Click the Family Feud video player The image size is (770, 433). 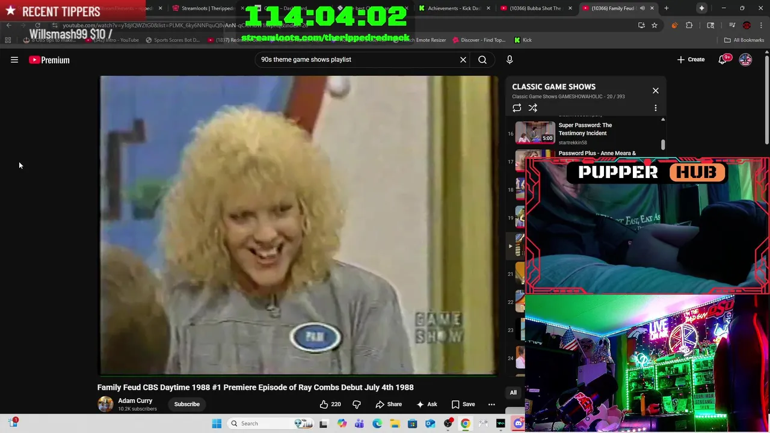[x=299, y=226]
